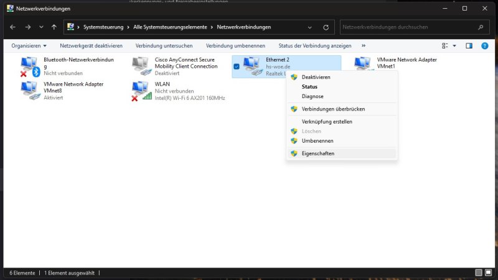The height and width of the screenshot is (280, 498).
Task: Click the 'Deaktiviert' status under Cisco AnyConnect
Action: coord(167,73)
